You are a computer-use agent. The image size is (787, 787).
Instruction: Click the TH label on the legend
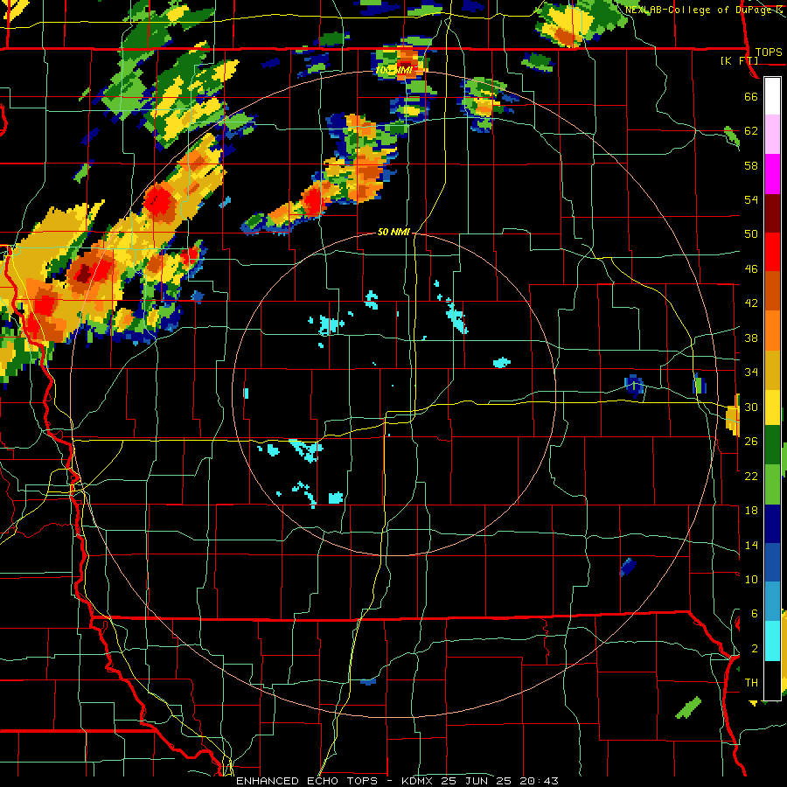coord(751,683)
